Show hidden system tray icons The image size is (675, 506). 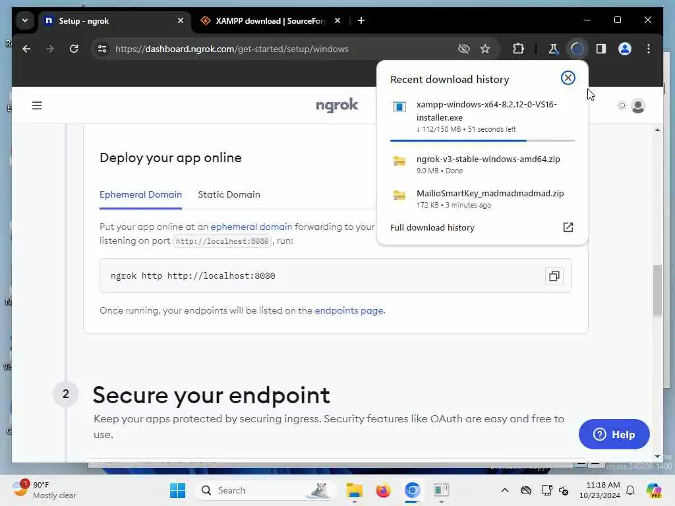click(504, 490)
